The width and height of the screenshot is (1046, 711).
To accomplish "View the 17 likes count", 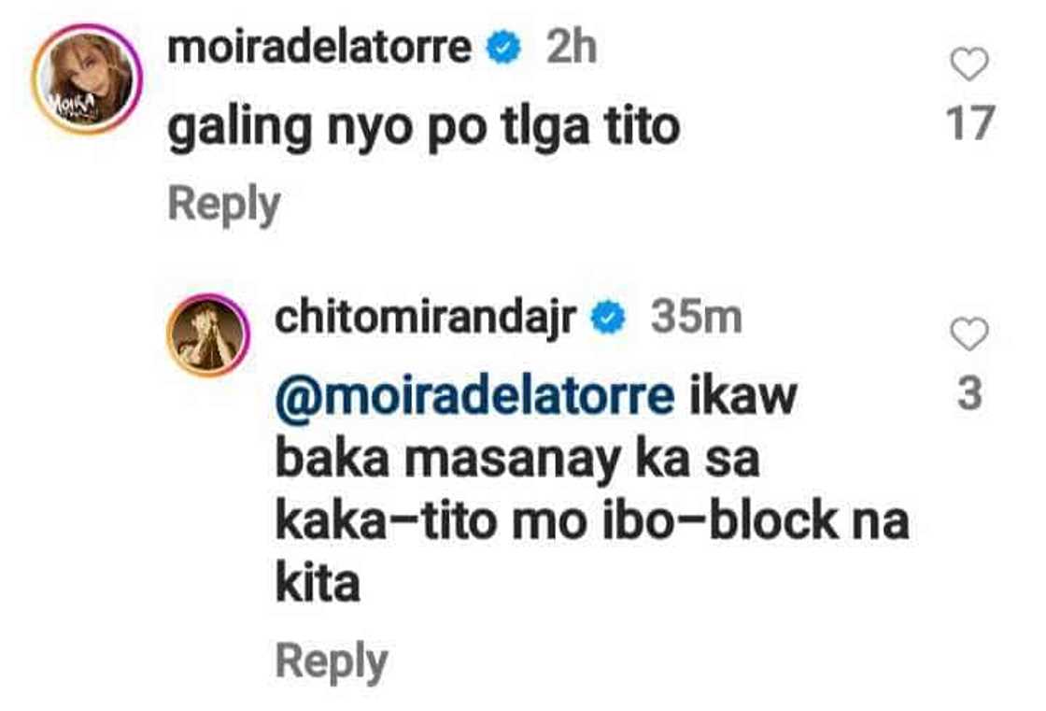I will coord(970,122).
